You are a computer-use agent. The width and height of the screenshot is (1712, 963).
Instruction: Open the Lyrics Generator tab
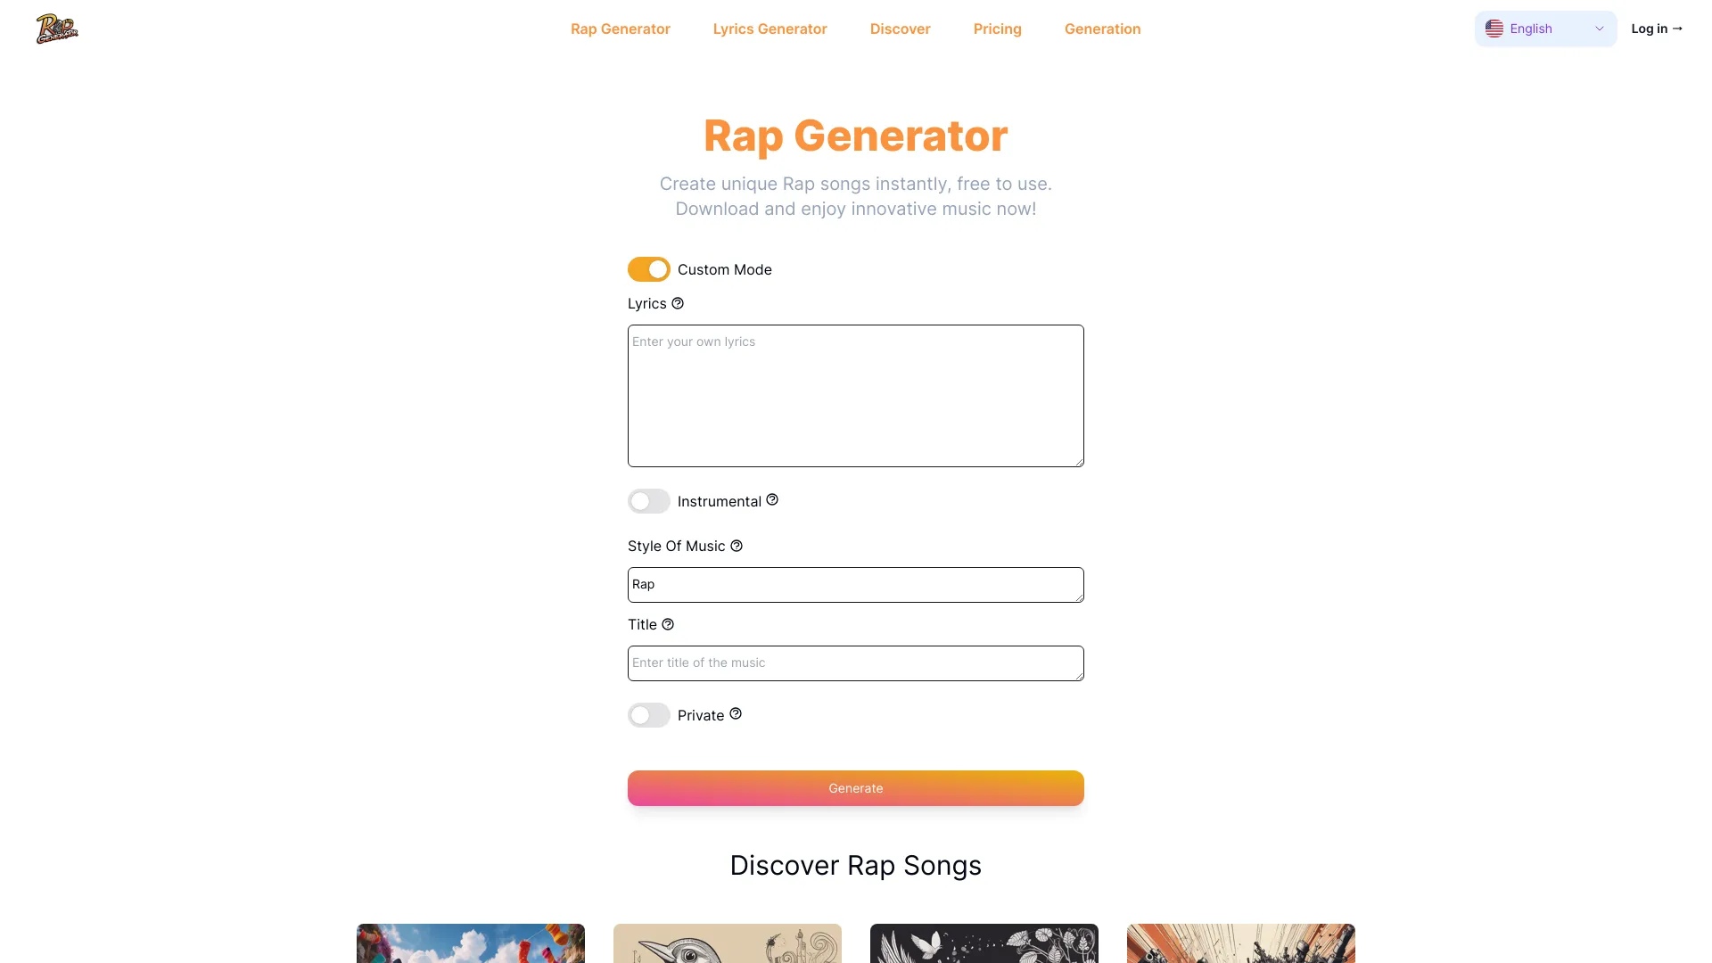[x=770, y=29]
